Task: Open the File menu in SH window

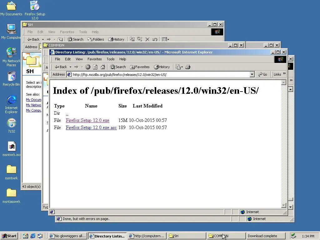Action: click(x=30, y=32)
